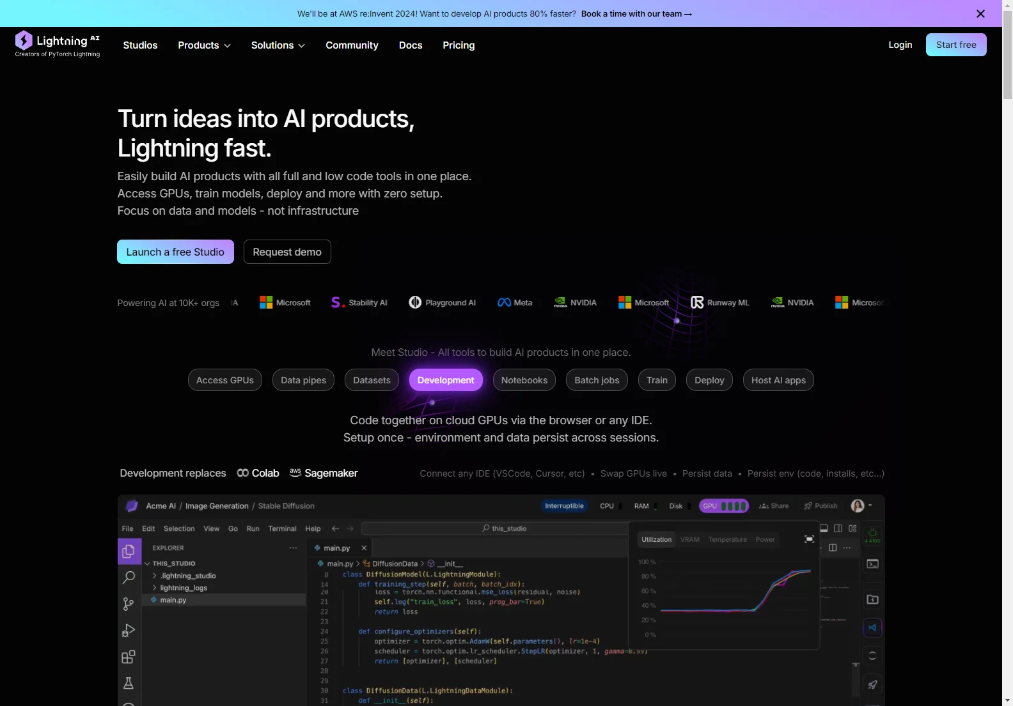Select the Batch jobs tab
1013x706 pixels.
(597, 380)
